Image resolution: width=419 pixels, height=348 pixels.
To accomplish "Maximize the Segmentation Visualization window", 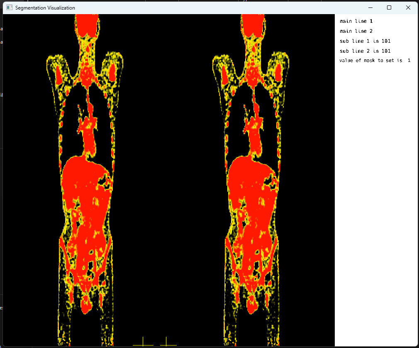I will pos(389,7).
